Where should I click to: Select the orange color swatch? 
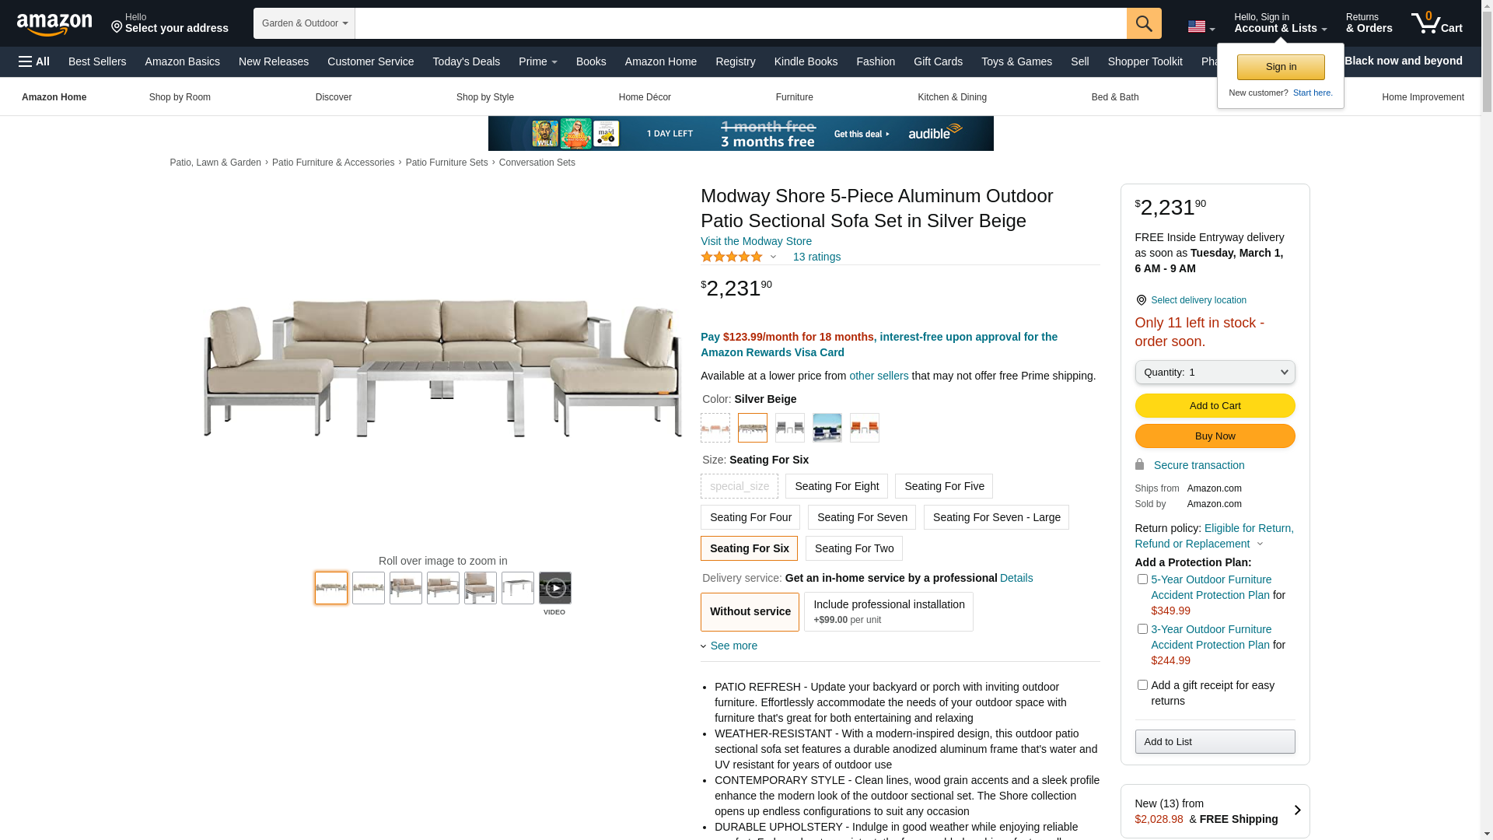click(865, 428)
